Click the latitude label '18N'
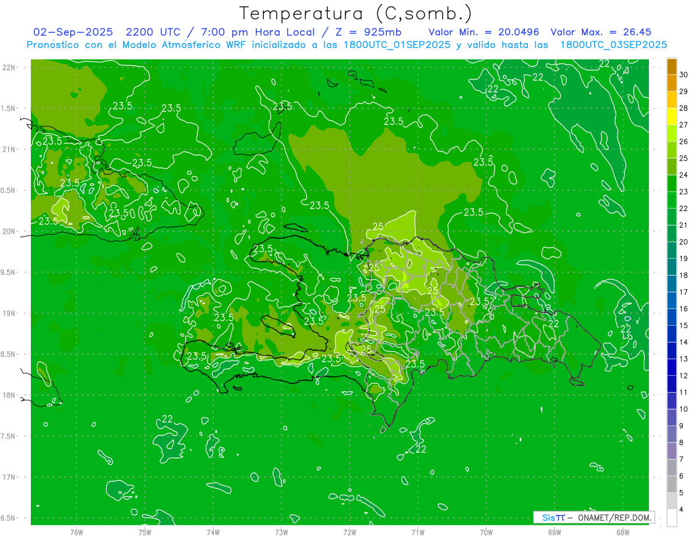The width and height of the screenshot is (699, 540). (9, 396)
